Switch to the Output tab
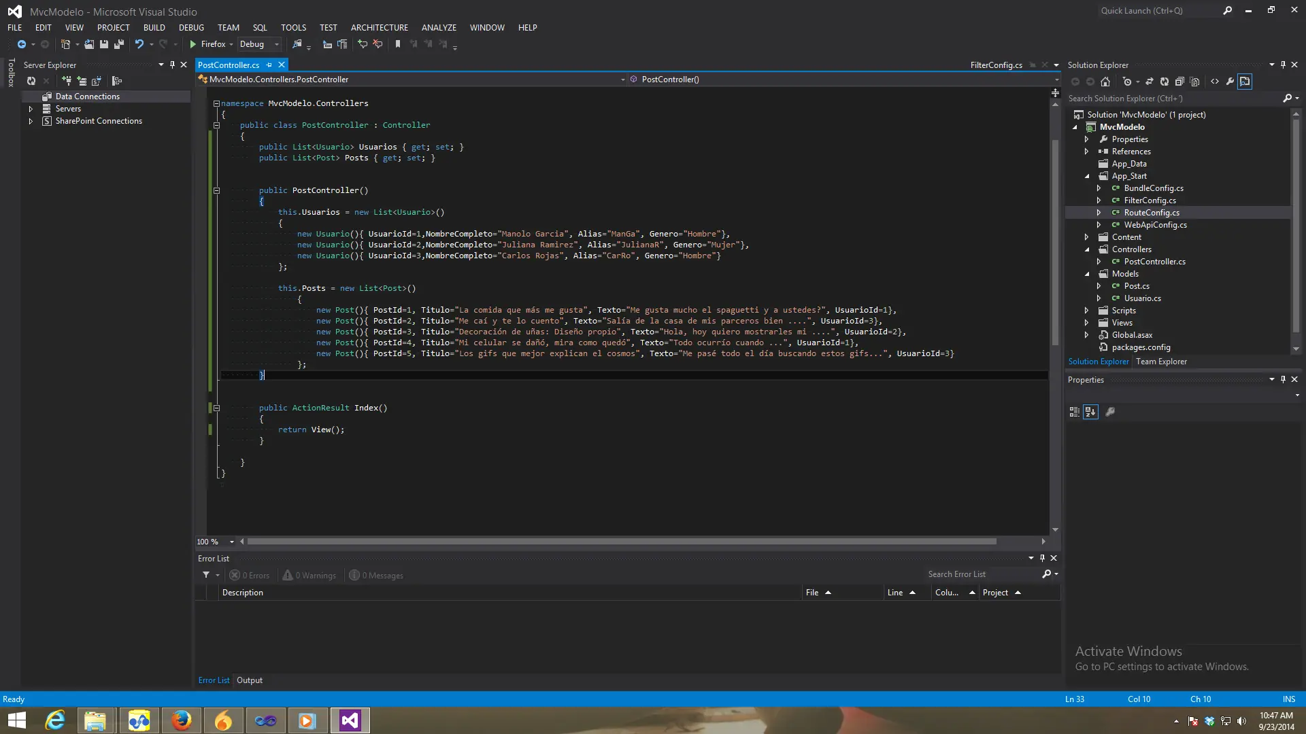 (x=250, y=680)
